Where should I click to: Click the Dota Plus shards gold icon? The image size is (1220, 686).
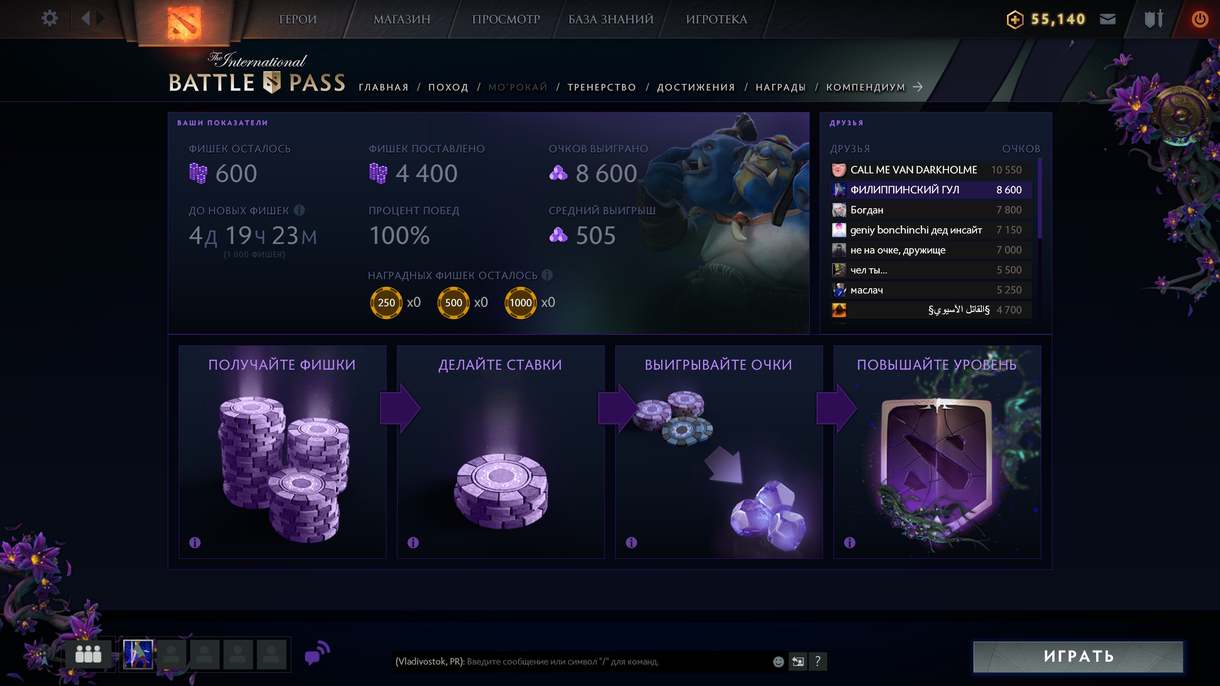click(1015, 20)
